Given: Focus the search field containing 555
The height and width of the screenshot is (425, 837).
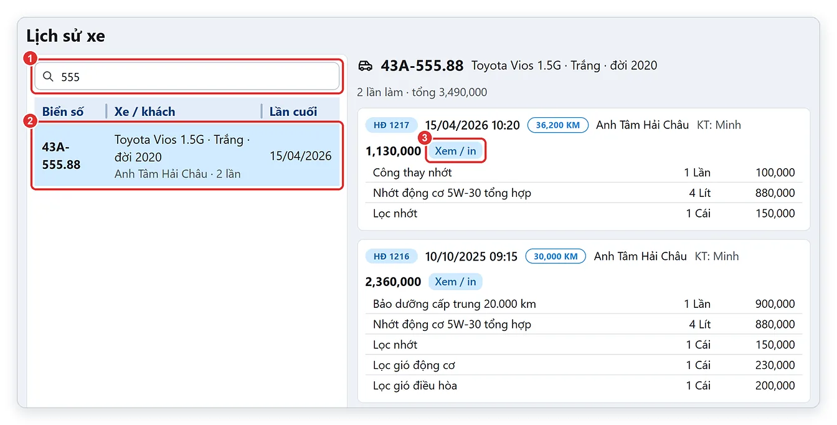Looking at the screenshot, I should [187, 77].
